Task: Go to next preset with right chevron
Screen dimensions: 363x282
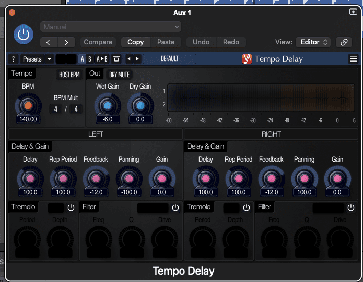Action: (x=66, y=42)
